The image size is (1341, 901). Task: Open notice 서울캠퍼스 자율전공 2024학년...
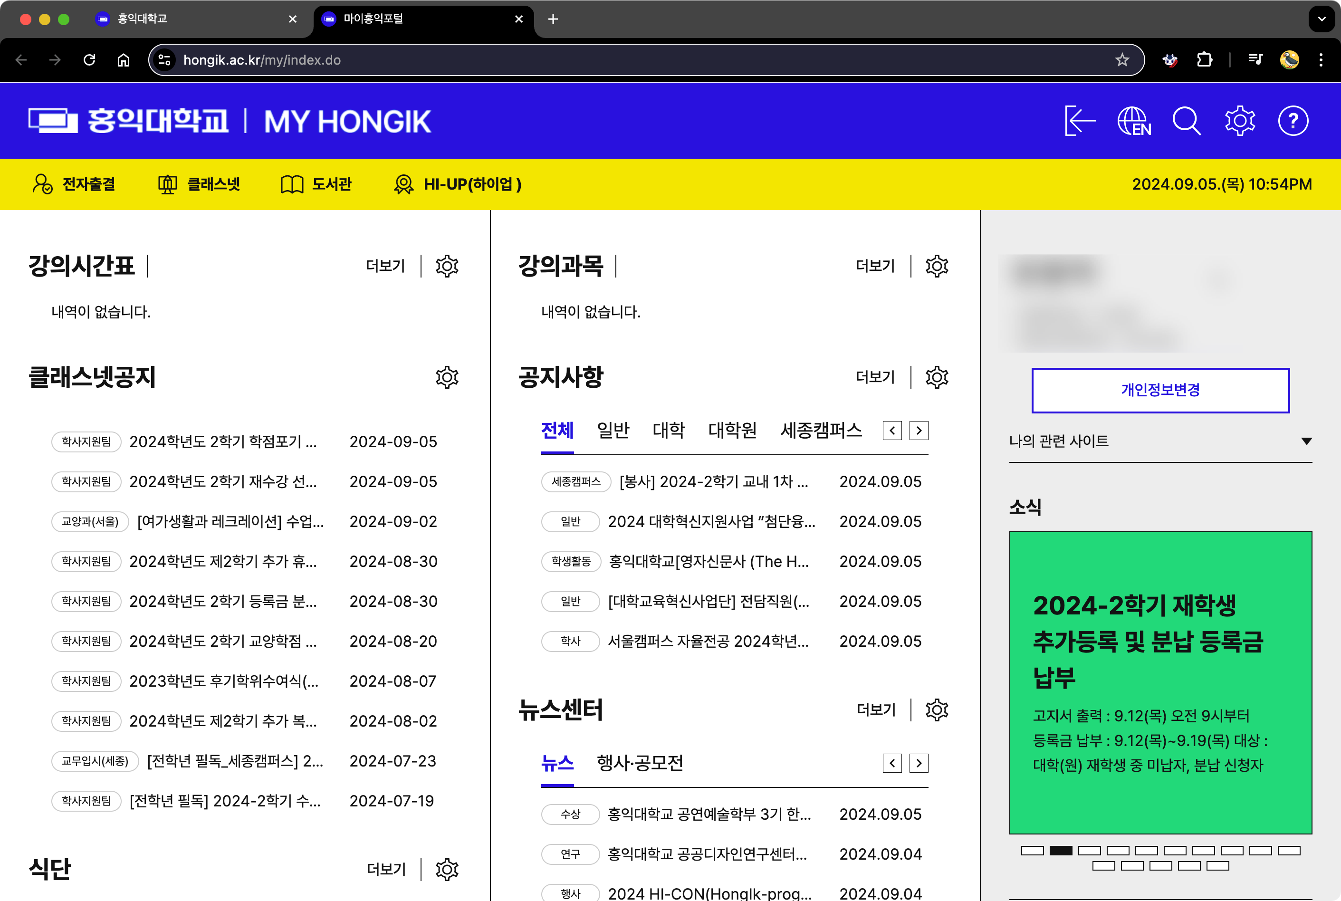[709, 641]
